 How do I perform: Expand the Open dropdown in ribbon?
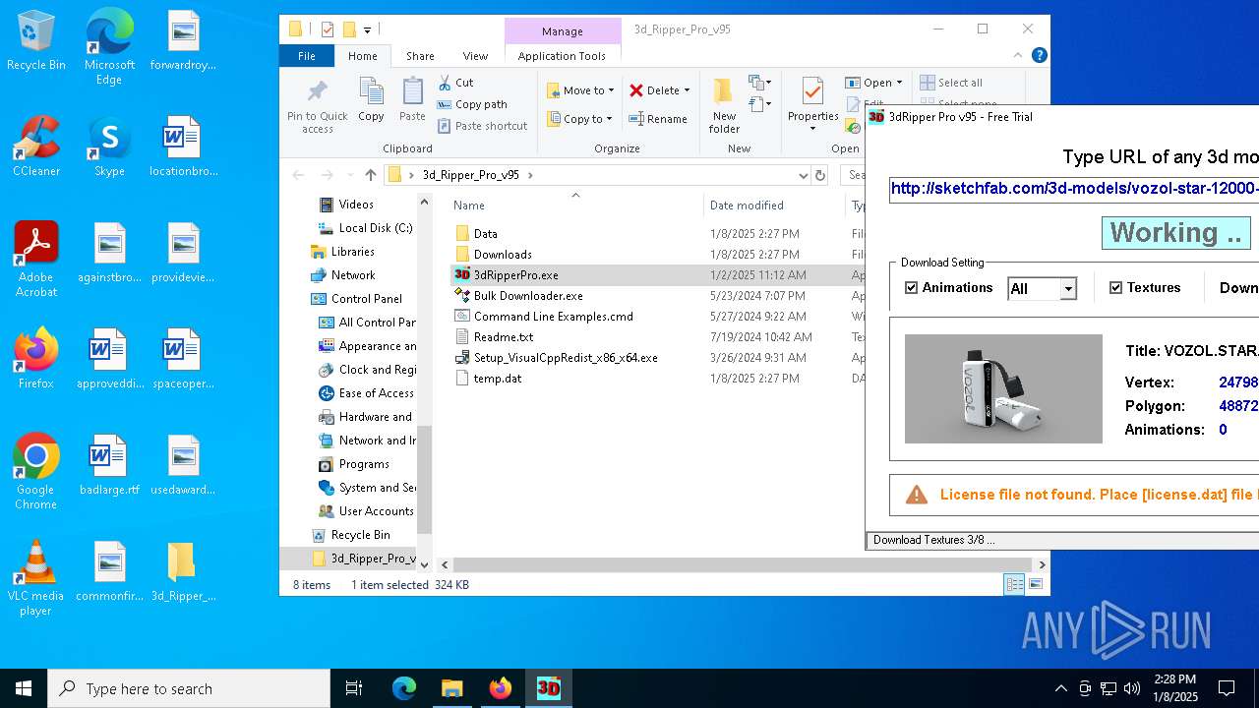pos(899,83)
